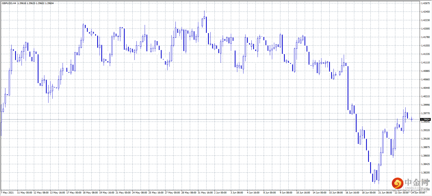The width and height of the screenshot is (432, 196).
Task: Click the 1.41110 price scale label
Action: [x=425, y=63]
